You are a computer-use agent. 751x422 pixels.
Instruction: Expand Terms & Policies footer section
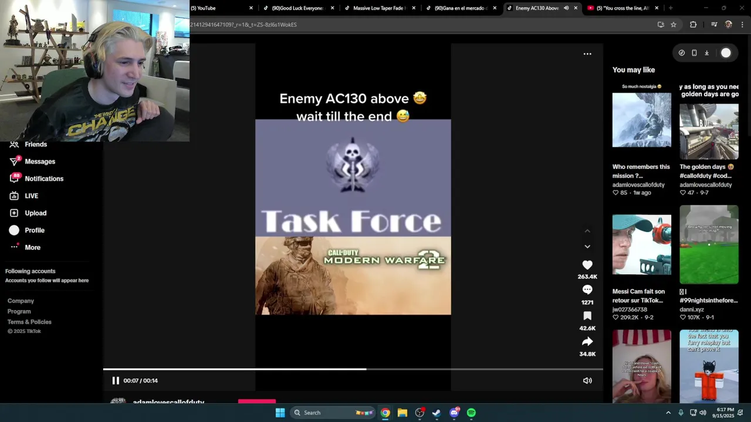[29, 322]
